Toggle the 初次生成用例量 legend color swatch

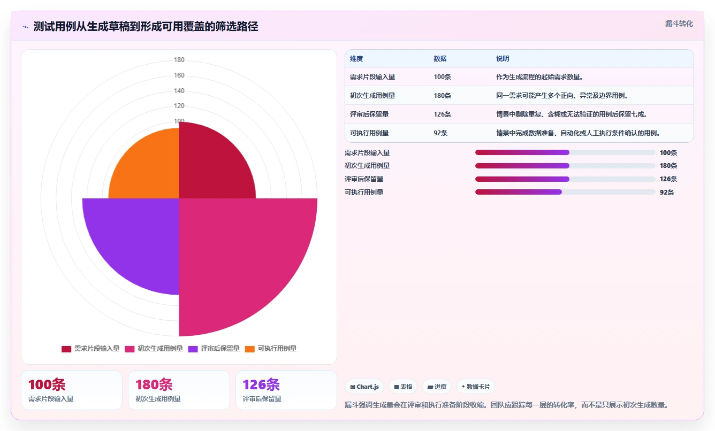130,349
